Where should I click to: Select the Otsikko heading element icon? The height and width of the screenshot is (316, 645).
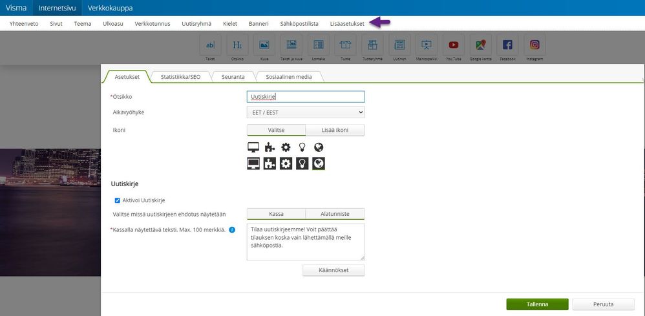(237, 45)
